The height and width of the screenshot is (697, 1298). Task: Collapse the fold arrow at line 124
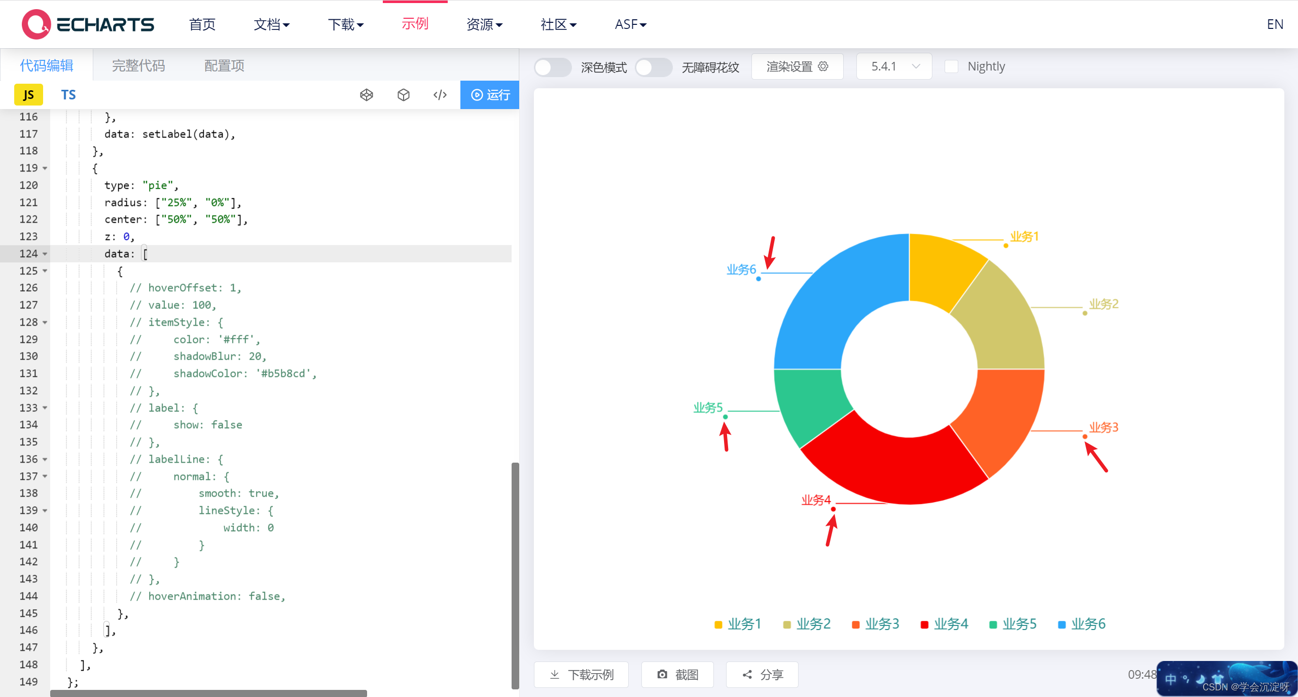coord(45,254)
